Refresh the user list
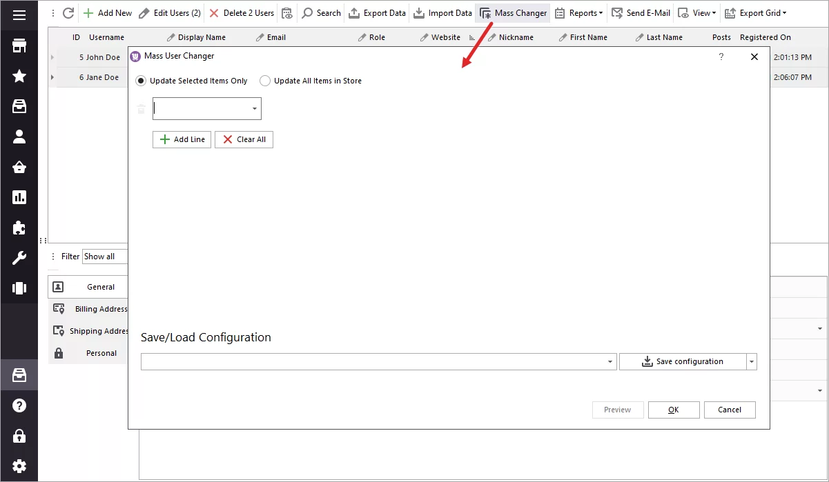 67,12
